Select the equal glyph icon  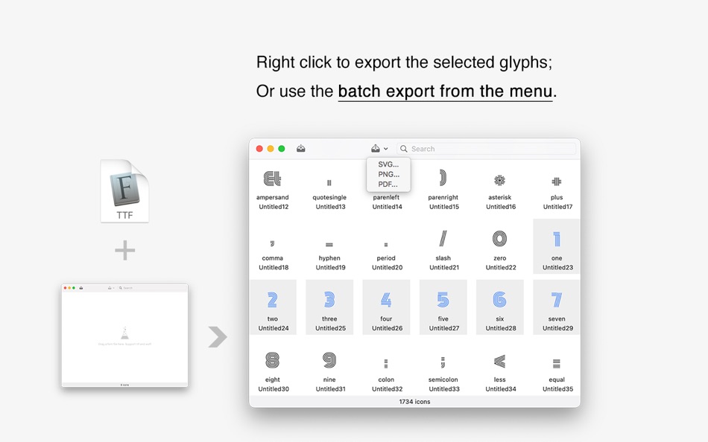[x=556, y=363]
